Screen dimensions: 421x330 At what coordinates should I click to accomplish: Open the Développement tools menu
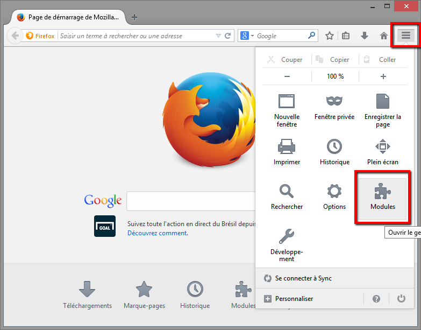pos(287,245)
